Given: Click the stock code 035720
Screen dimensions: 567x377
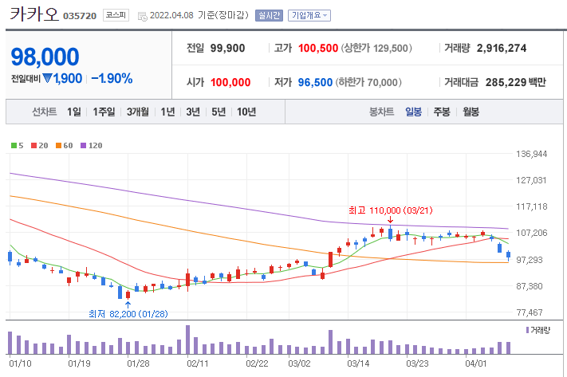Looking at the screenshot, I should [x=80, y=16].
